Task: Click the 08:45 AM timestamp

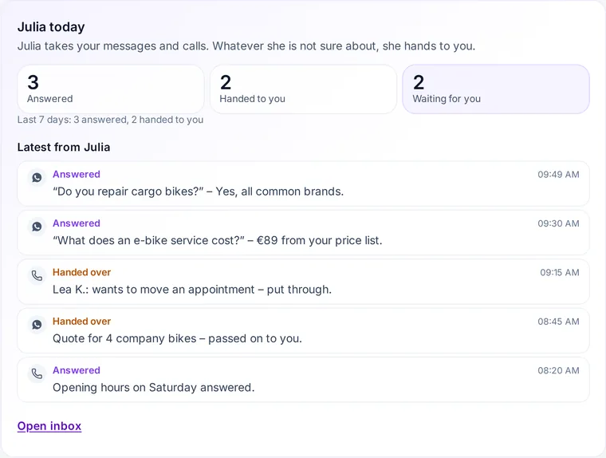Action: coord(558,322)
